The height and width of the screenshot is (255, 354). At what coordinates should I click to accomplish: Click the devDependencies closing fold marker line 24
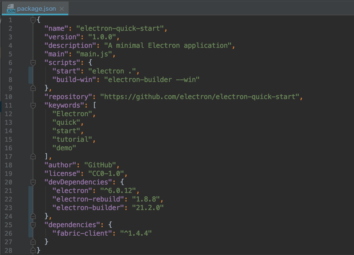coord(33,216)
